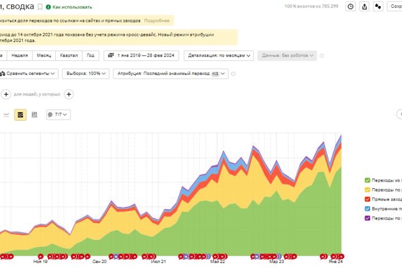
Task: Open the attribution model dropdown
Action: click(170, 73)
